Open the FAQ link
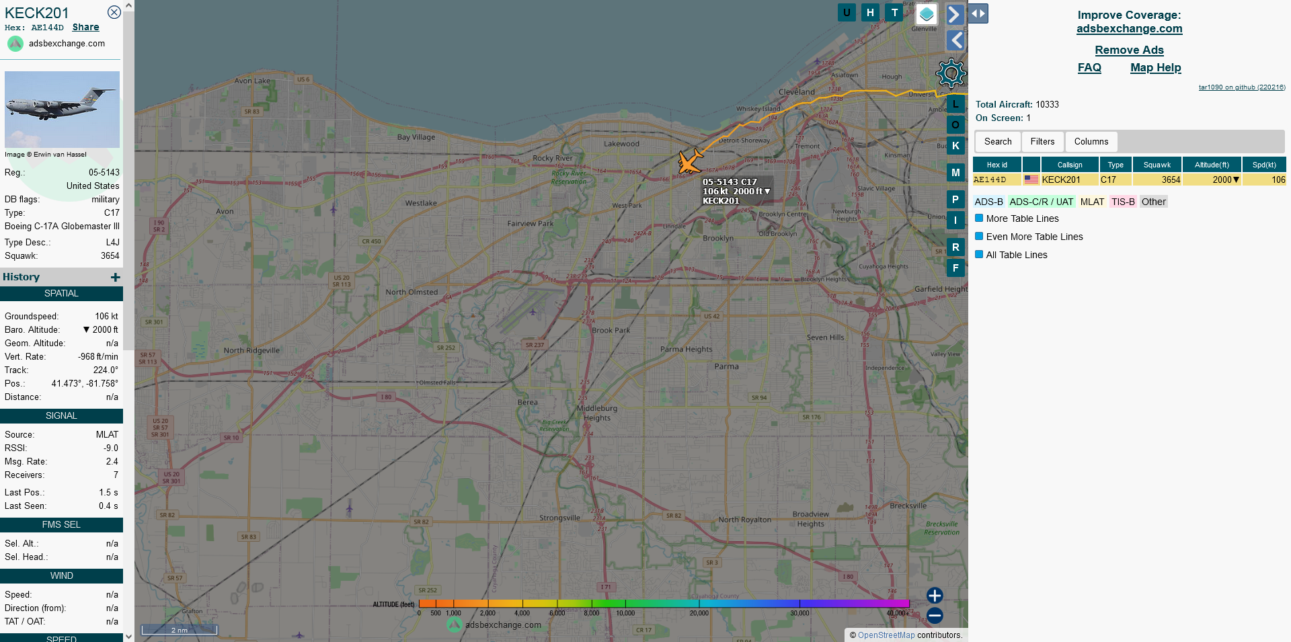This screenshot has height=642, width=1291. coord(1089,68)
